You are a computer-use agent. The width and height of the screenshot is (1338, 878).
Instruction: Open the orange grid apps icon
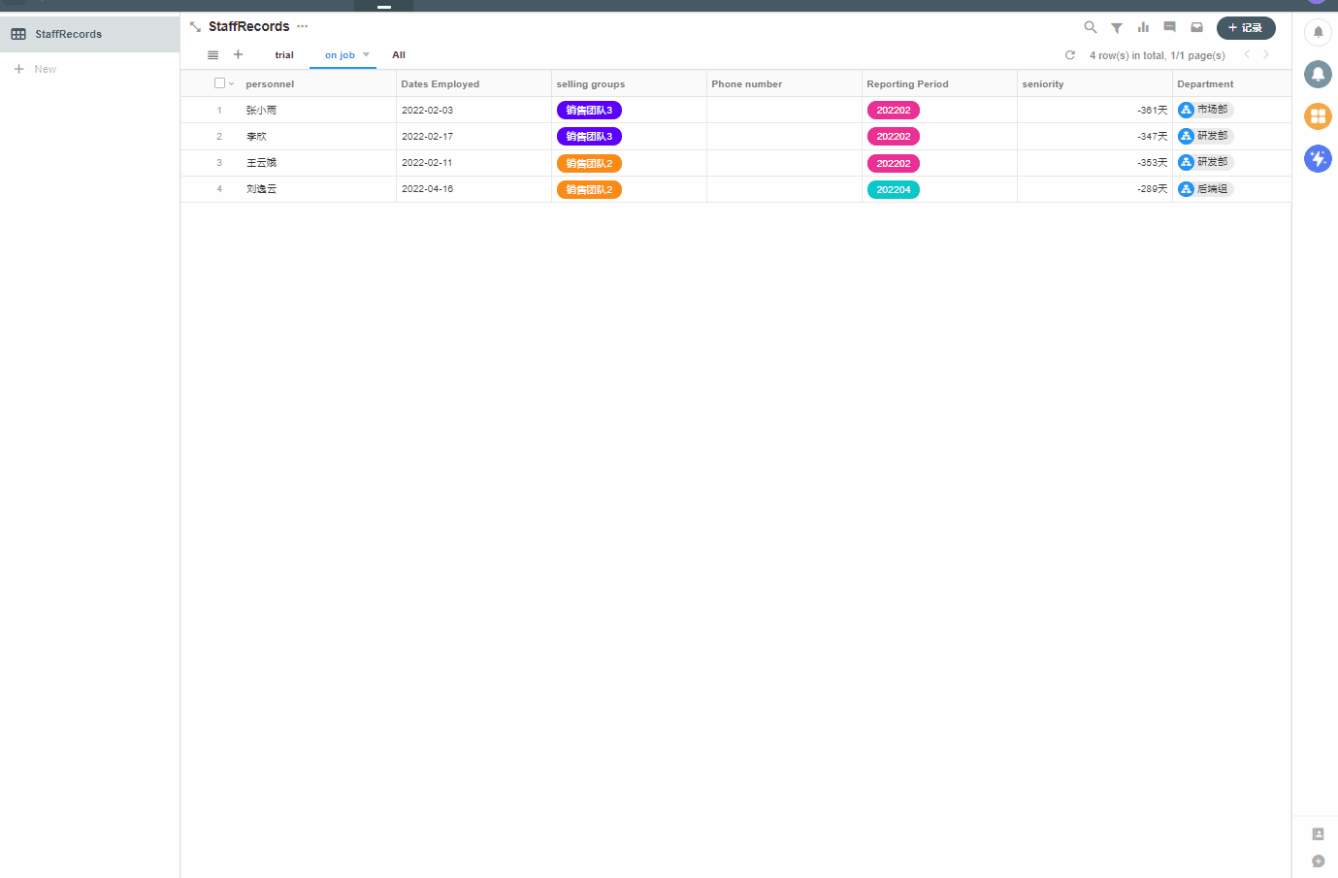click(1318, 116)
